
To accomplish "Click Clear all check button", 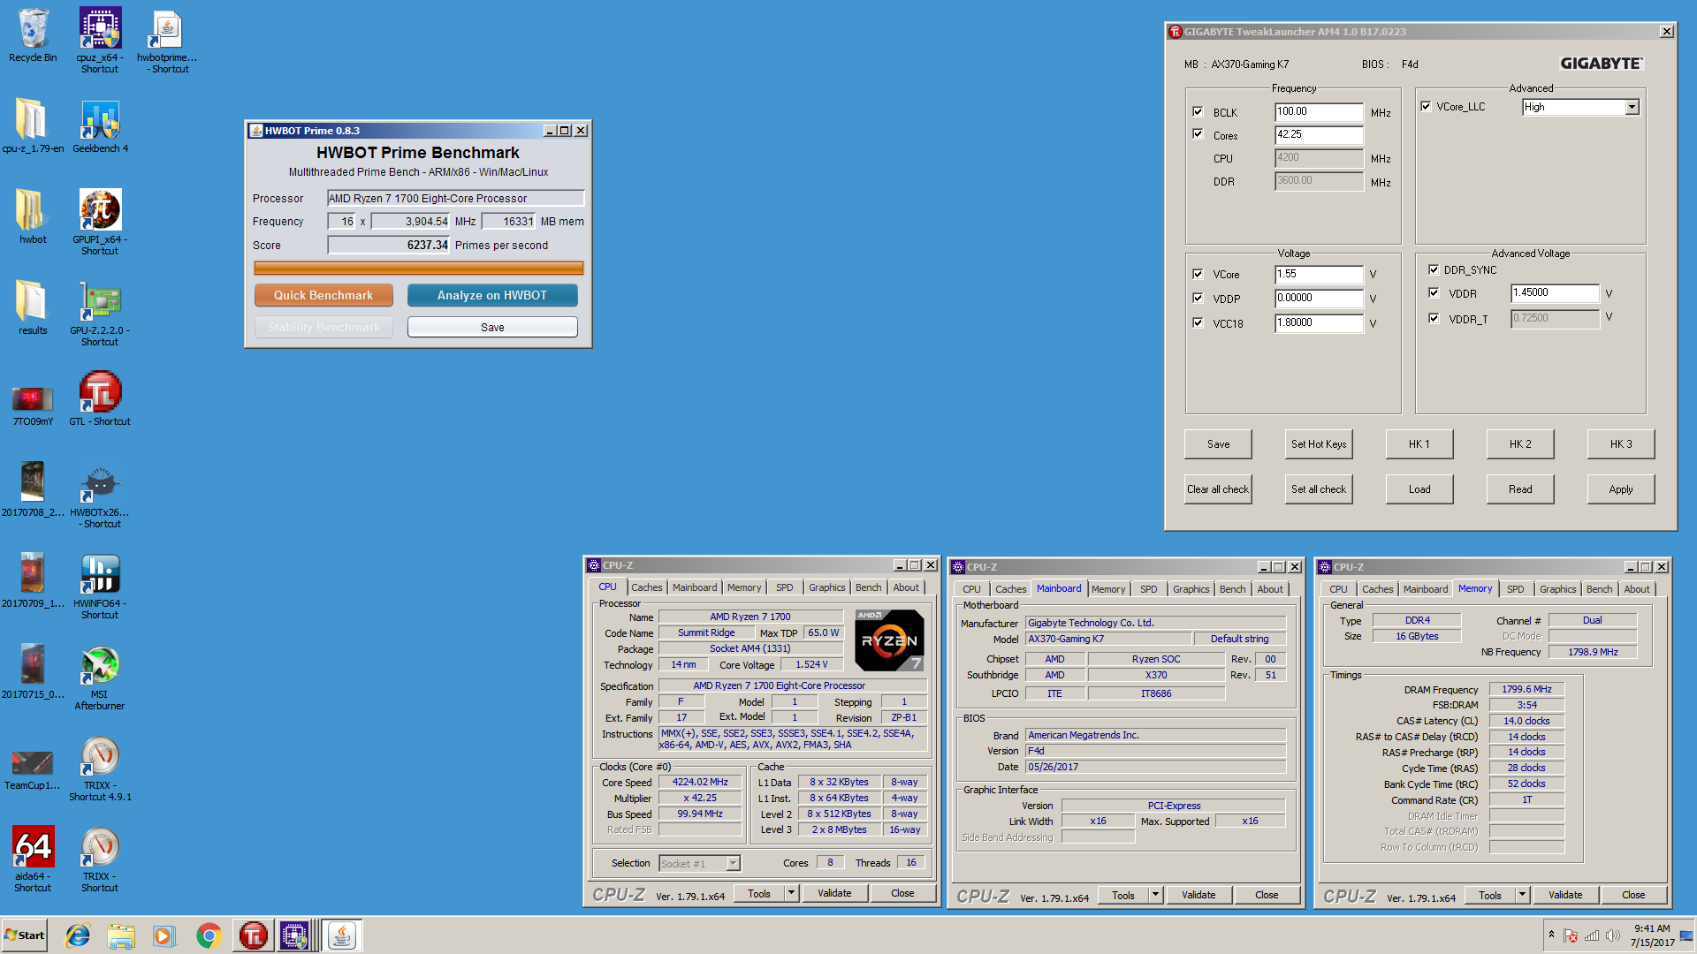I will tap(1218, 489).
